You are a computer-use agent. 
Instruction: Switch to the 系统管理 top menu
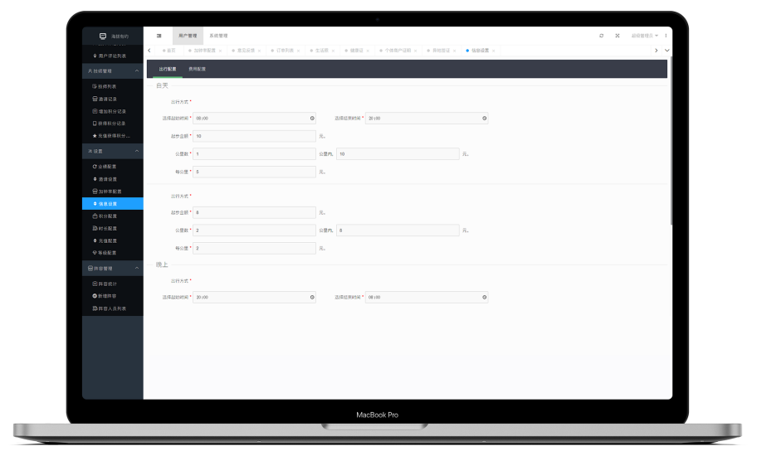pyautogui.click(x=217, y=36)
